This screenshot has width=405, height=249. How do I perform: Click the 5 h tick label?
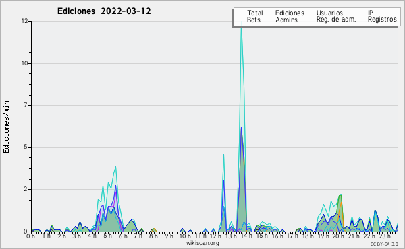click(107, 236)
